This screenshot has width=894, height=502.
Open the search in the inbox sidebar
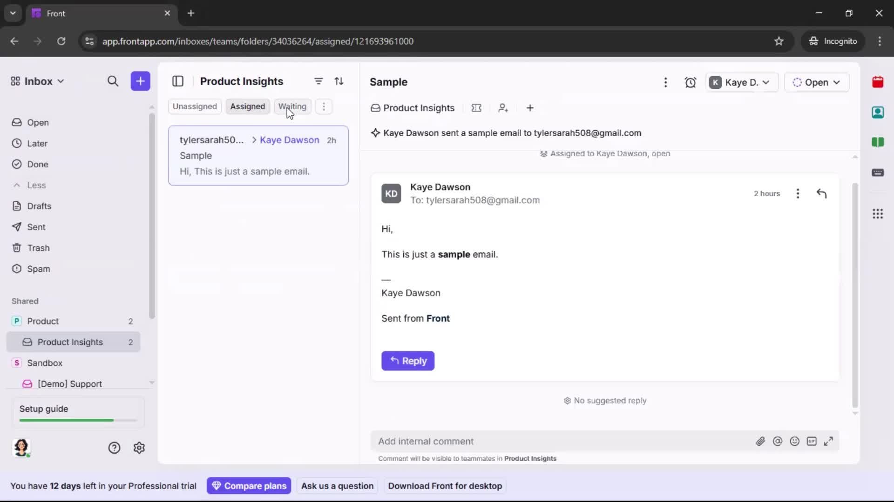113,81
